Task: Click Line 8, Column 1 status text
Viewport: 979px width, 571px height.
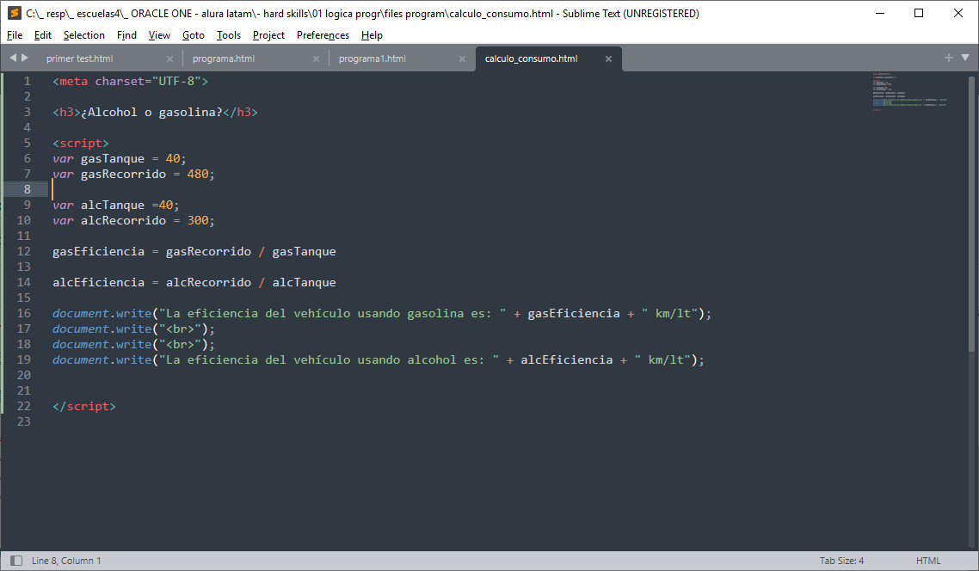Action: 66,561
